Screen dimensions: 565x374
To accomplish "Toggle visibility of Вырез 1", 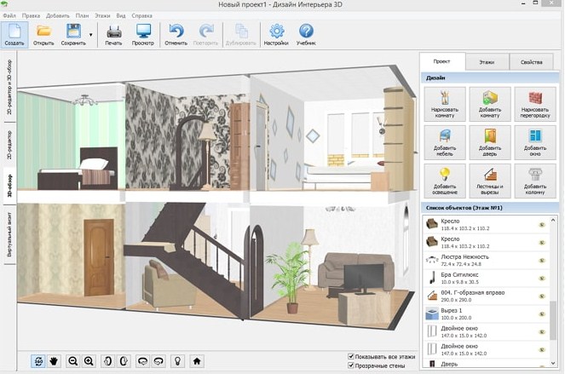I will [x=542, y=314].
